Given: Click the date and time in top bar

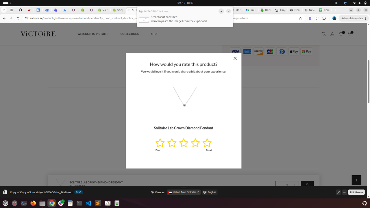Looking at the screenshot, I should point(185,3).
